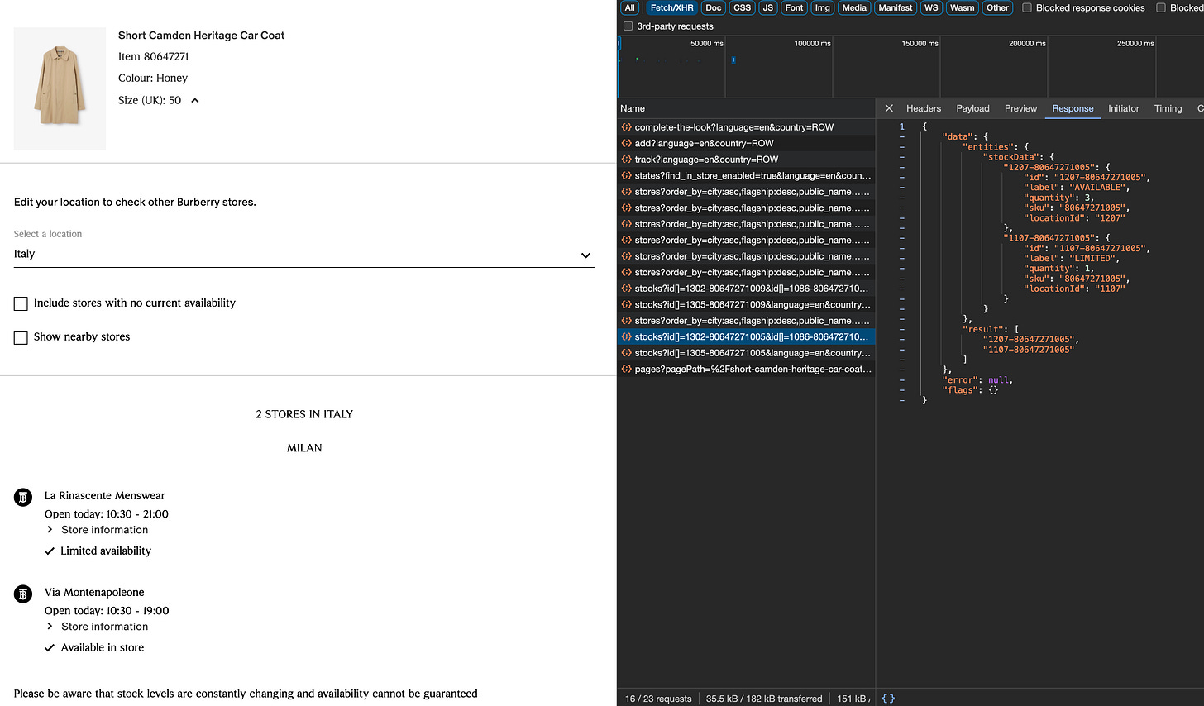The image size is (1204, 706).
Task: Click the car coat product thumbnail
Action: 60,88
